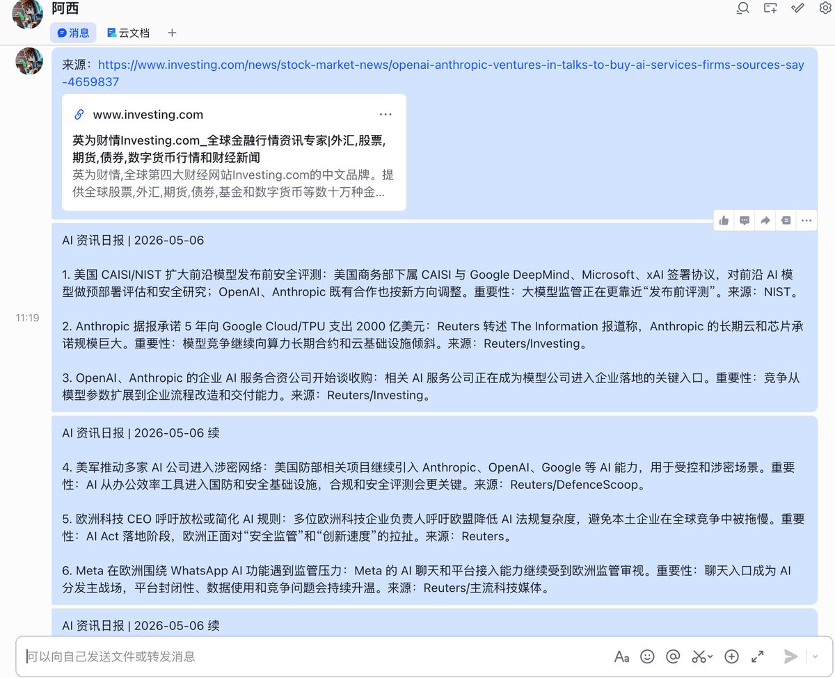Open send options dropdown arrow
This screenshot has width=835, height=678.
816,657
